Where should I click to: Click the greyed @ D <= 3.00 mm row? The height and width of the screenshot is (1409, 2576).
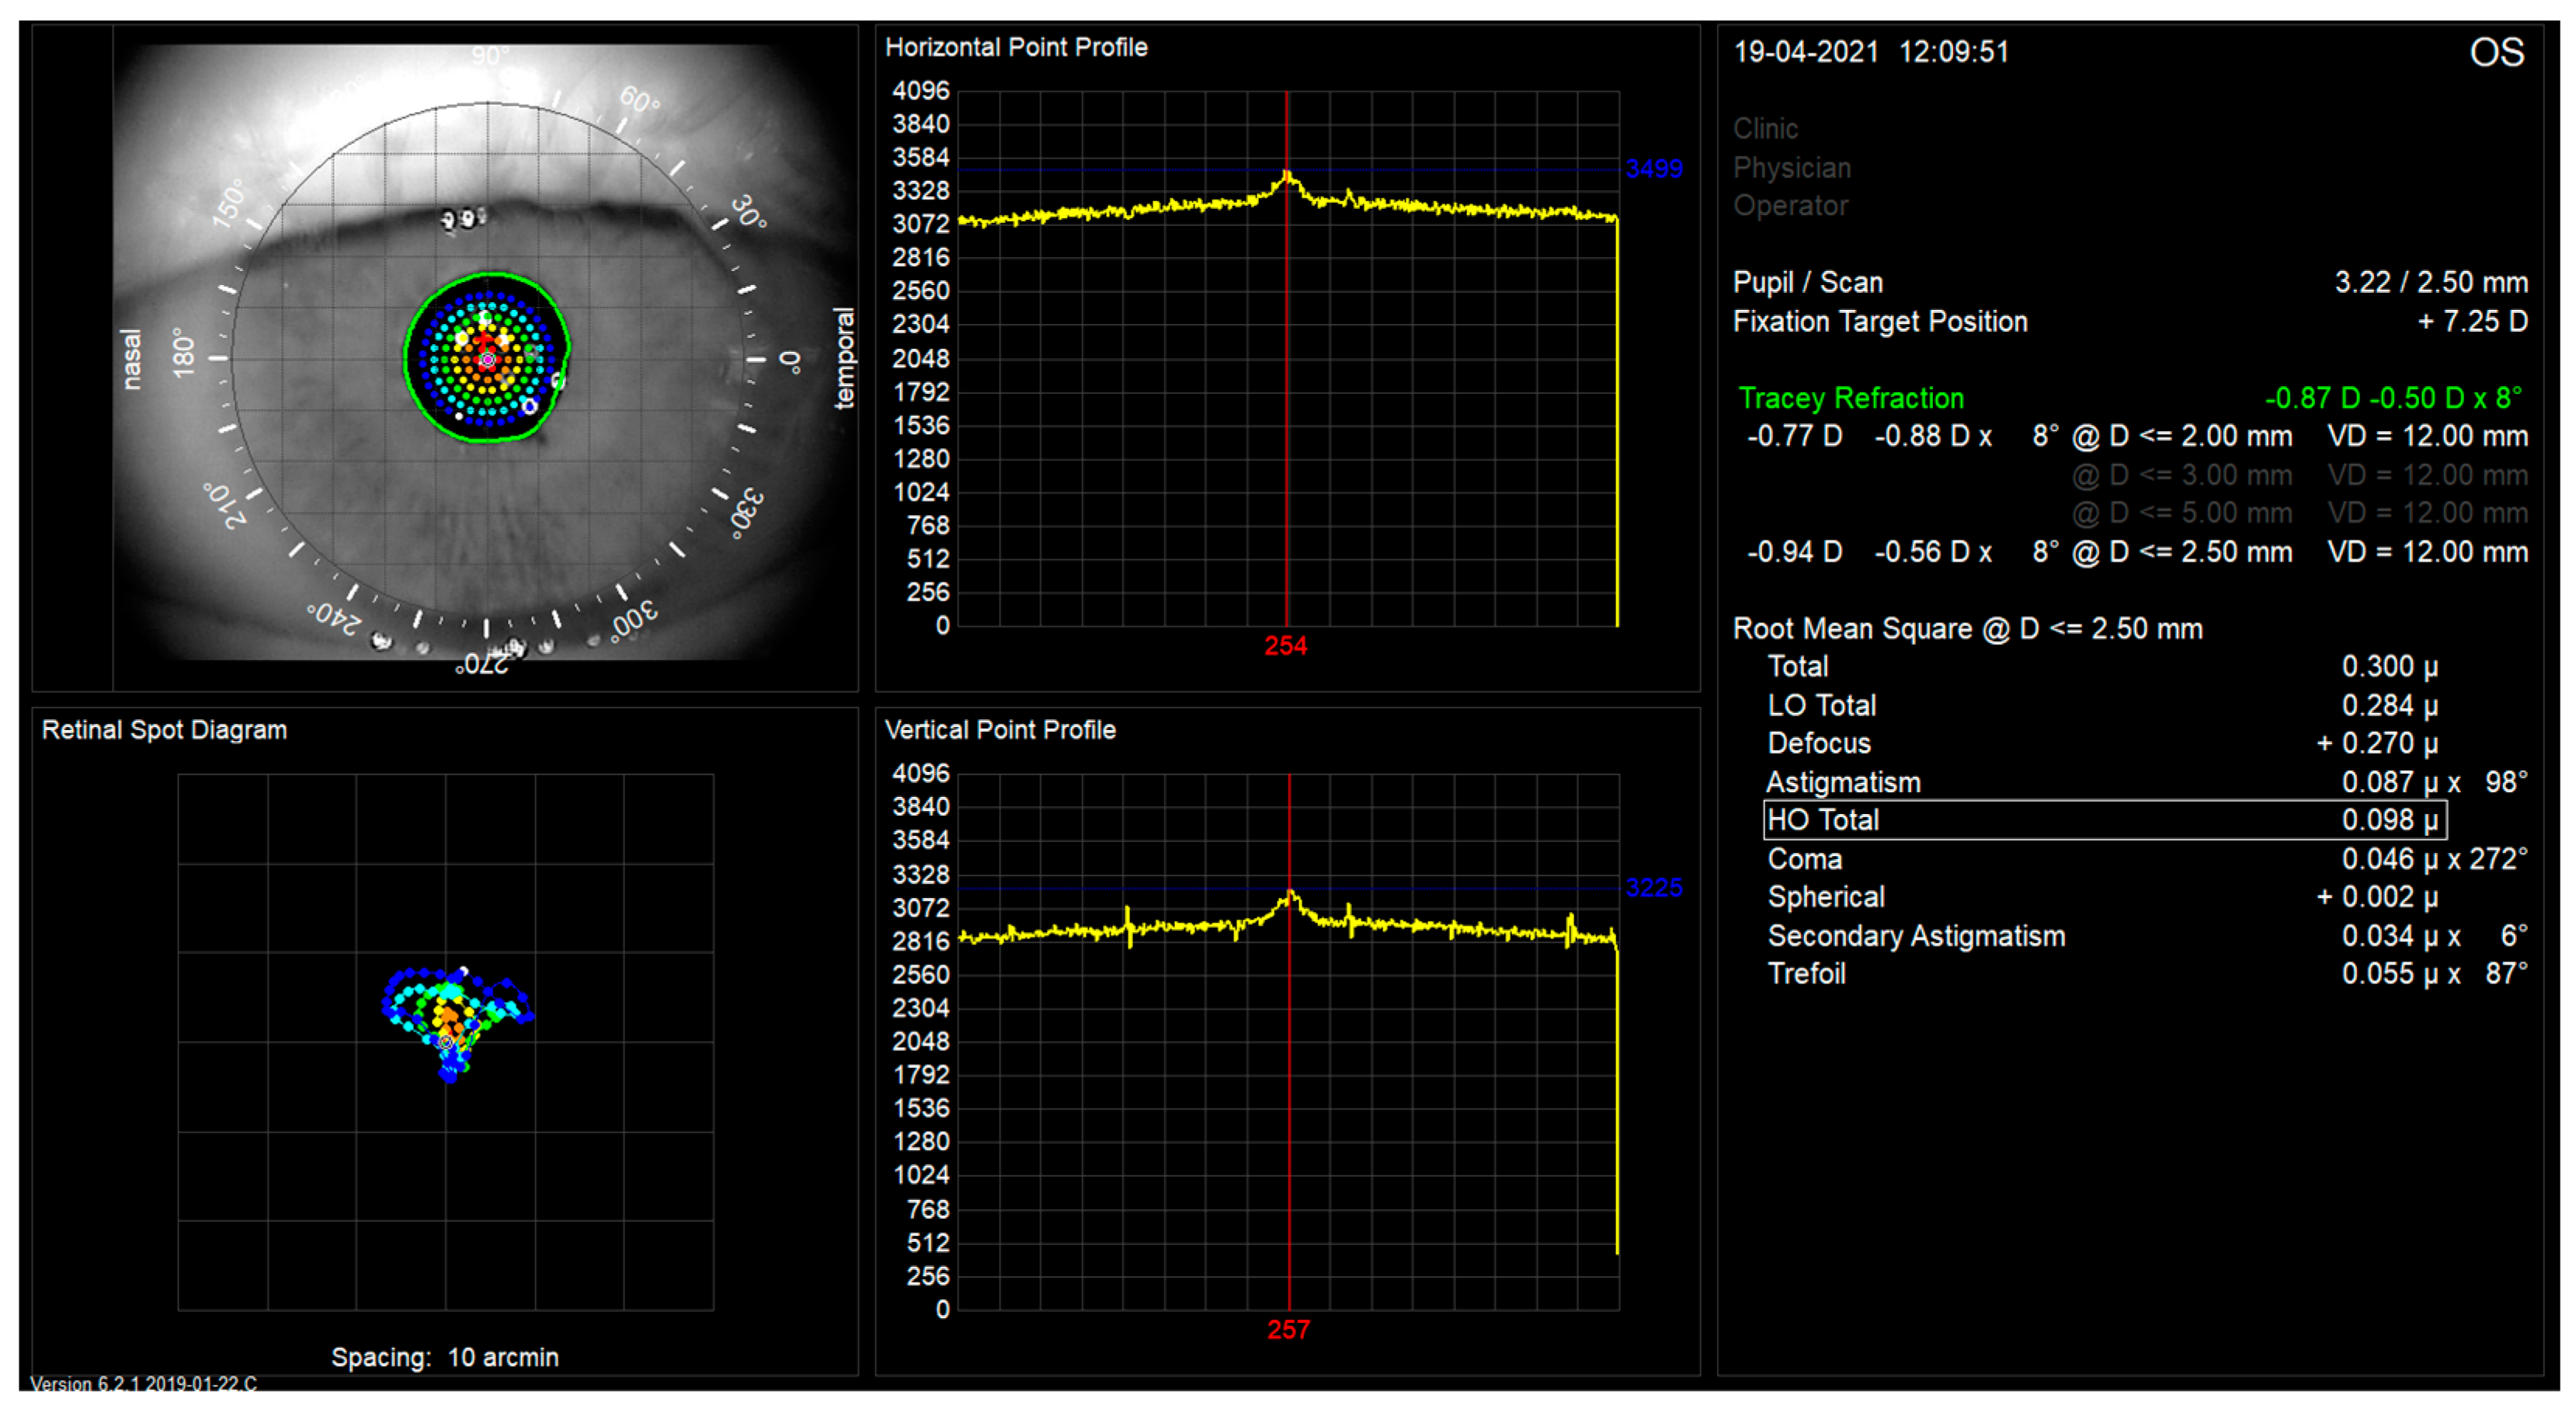[2300, 475]
